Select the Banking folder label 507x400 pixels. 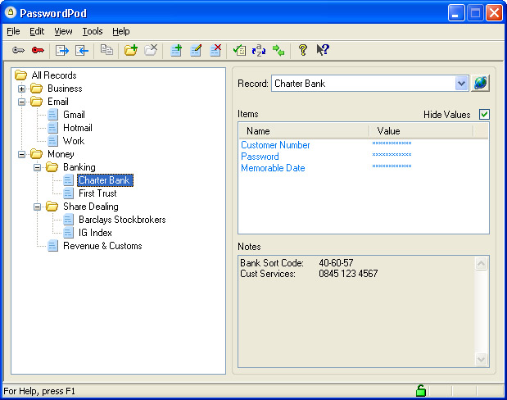tap(79, 167)
